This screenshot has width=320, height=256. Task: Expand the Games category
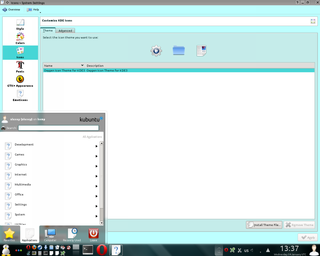point(51,156)
